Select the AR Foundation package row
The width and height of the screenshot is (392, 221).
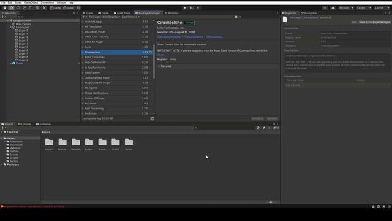pyautogui.click(x=117, y=26)
